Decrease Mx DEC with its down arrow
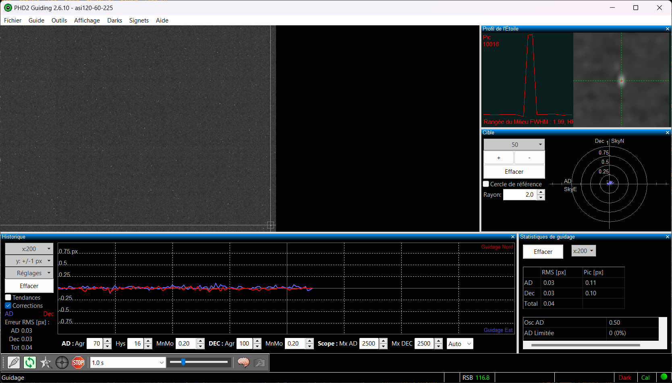Viewport: 672px width, 383px height. [439, 346]
